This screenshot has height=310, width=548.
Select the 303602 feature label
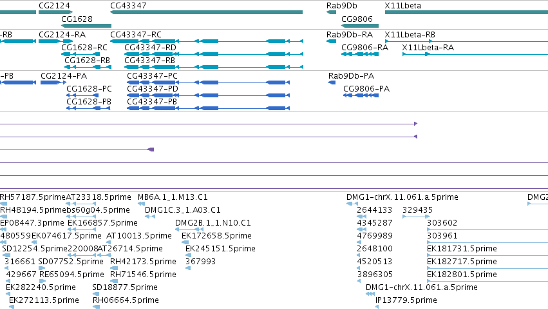tap(442, 223)
